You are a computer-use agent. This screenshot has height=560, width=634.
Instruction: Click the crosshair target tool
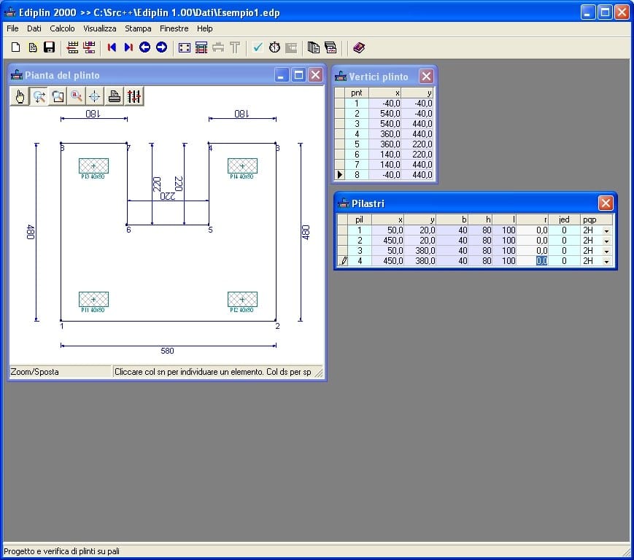95,96
